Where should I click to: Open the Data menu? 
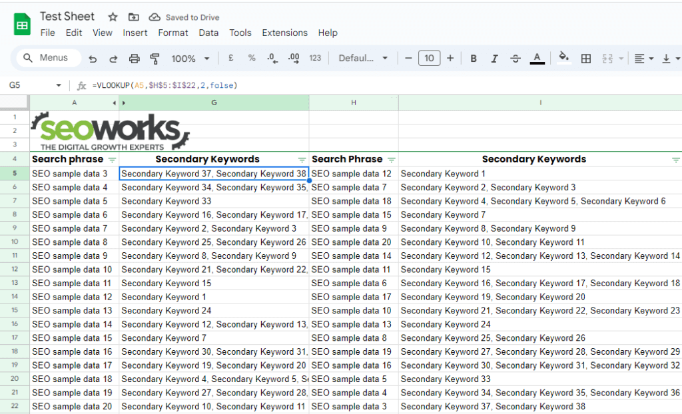(x=208, y=33)
